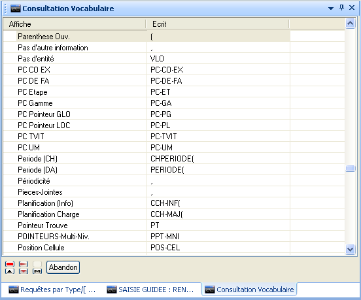This screenshot has width=361, height=300.
Task: Click the red down-triangle button
Action: coord(24,271)
